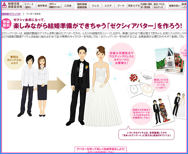Select the 海外挙式 tab

[x=42, y=6]
